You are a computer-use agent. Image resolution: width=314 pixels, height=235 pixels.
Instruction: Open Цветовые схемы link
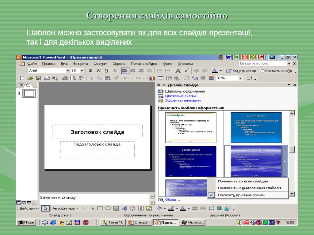click(x=180, y=96)
